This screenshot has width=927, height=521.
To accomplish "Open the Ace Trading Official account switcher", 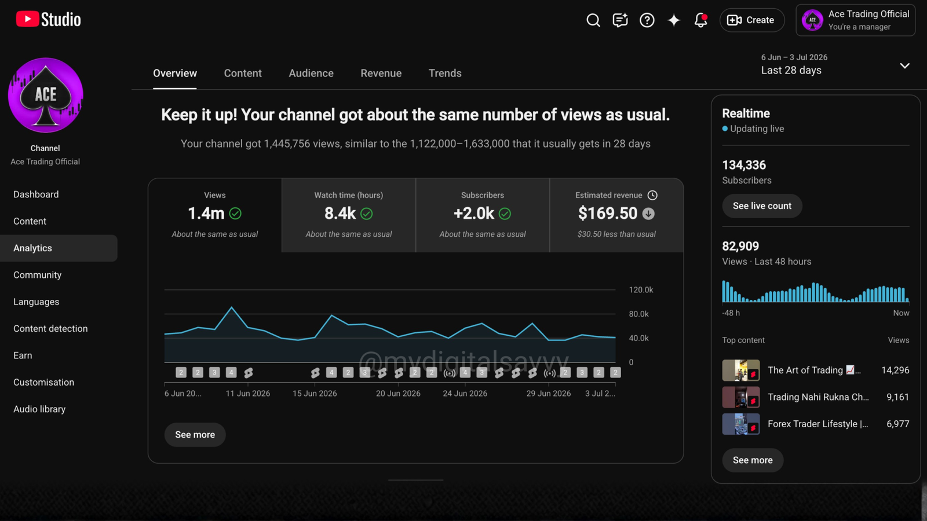I will pyautogui.click(x=855, y=20).
